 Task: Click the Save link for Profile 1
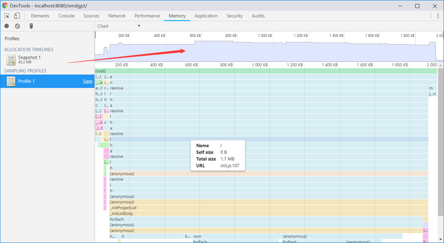(x=88, y=81)
